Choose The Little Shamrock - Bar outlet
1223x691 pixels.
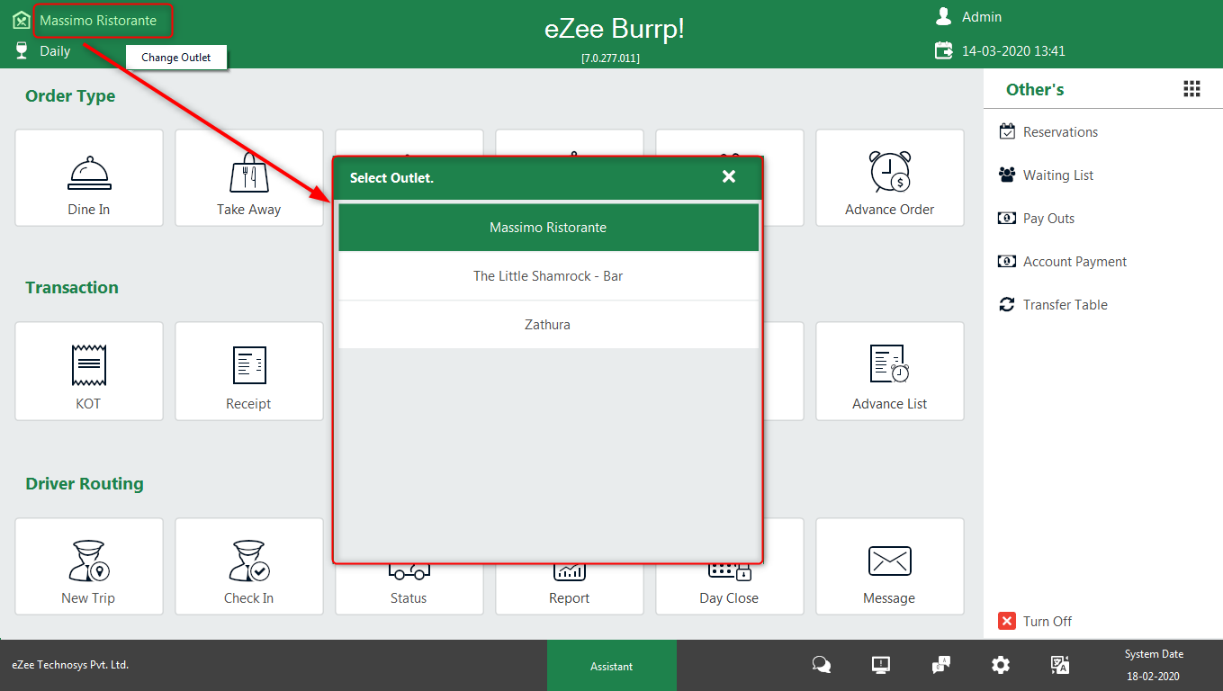coord(548,276)
